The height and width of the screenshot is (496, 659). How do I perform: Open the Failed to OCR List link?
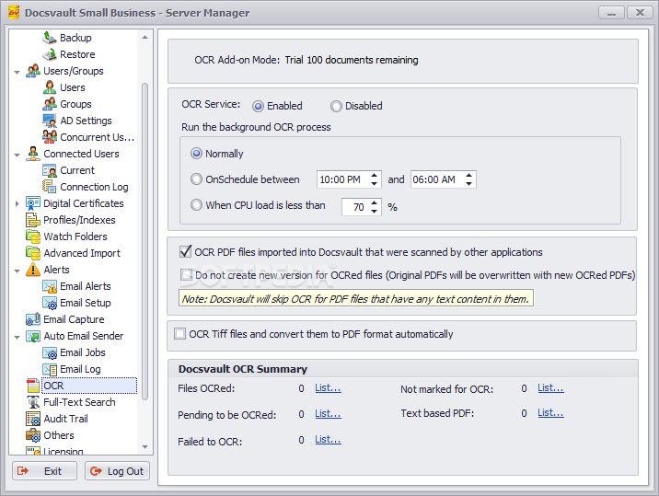(328, 439)
